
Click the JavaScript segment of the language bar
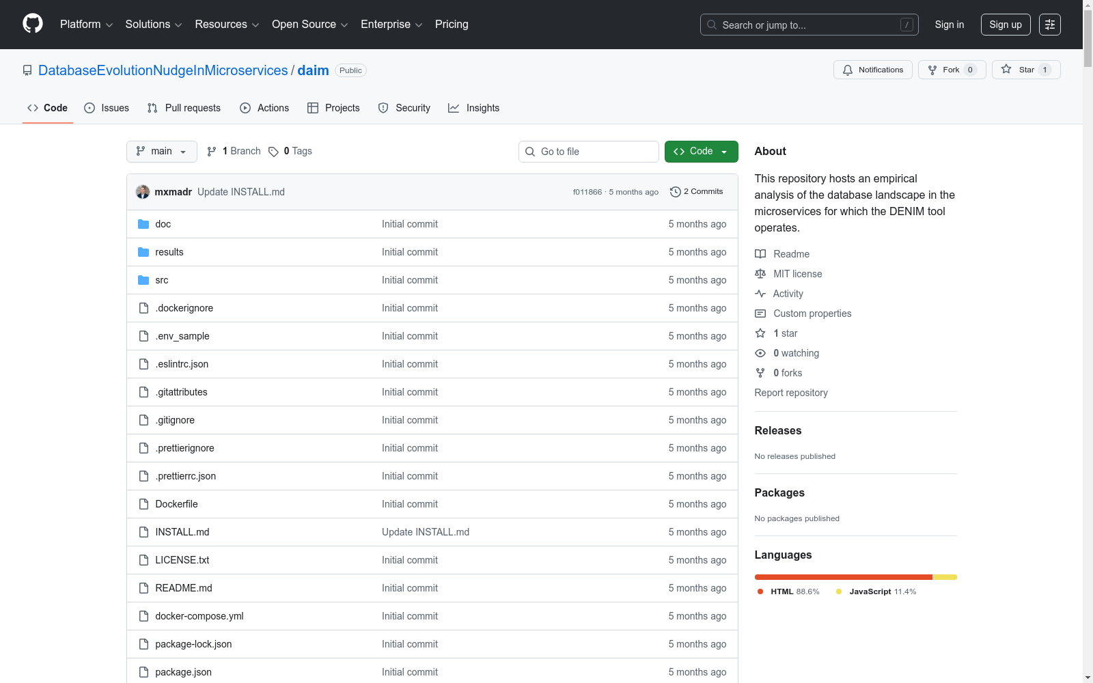tap(945, 577)
